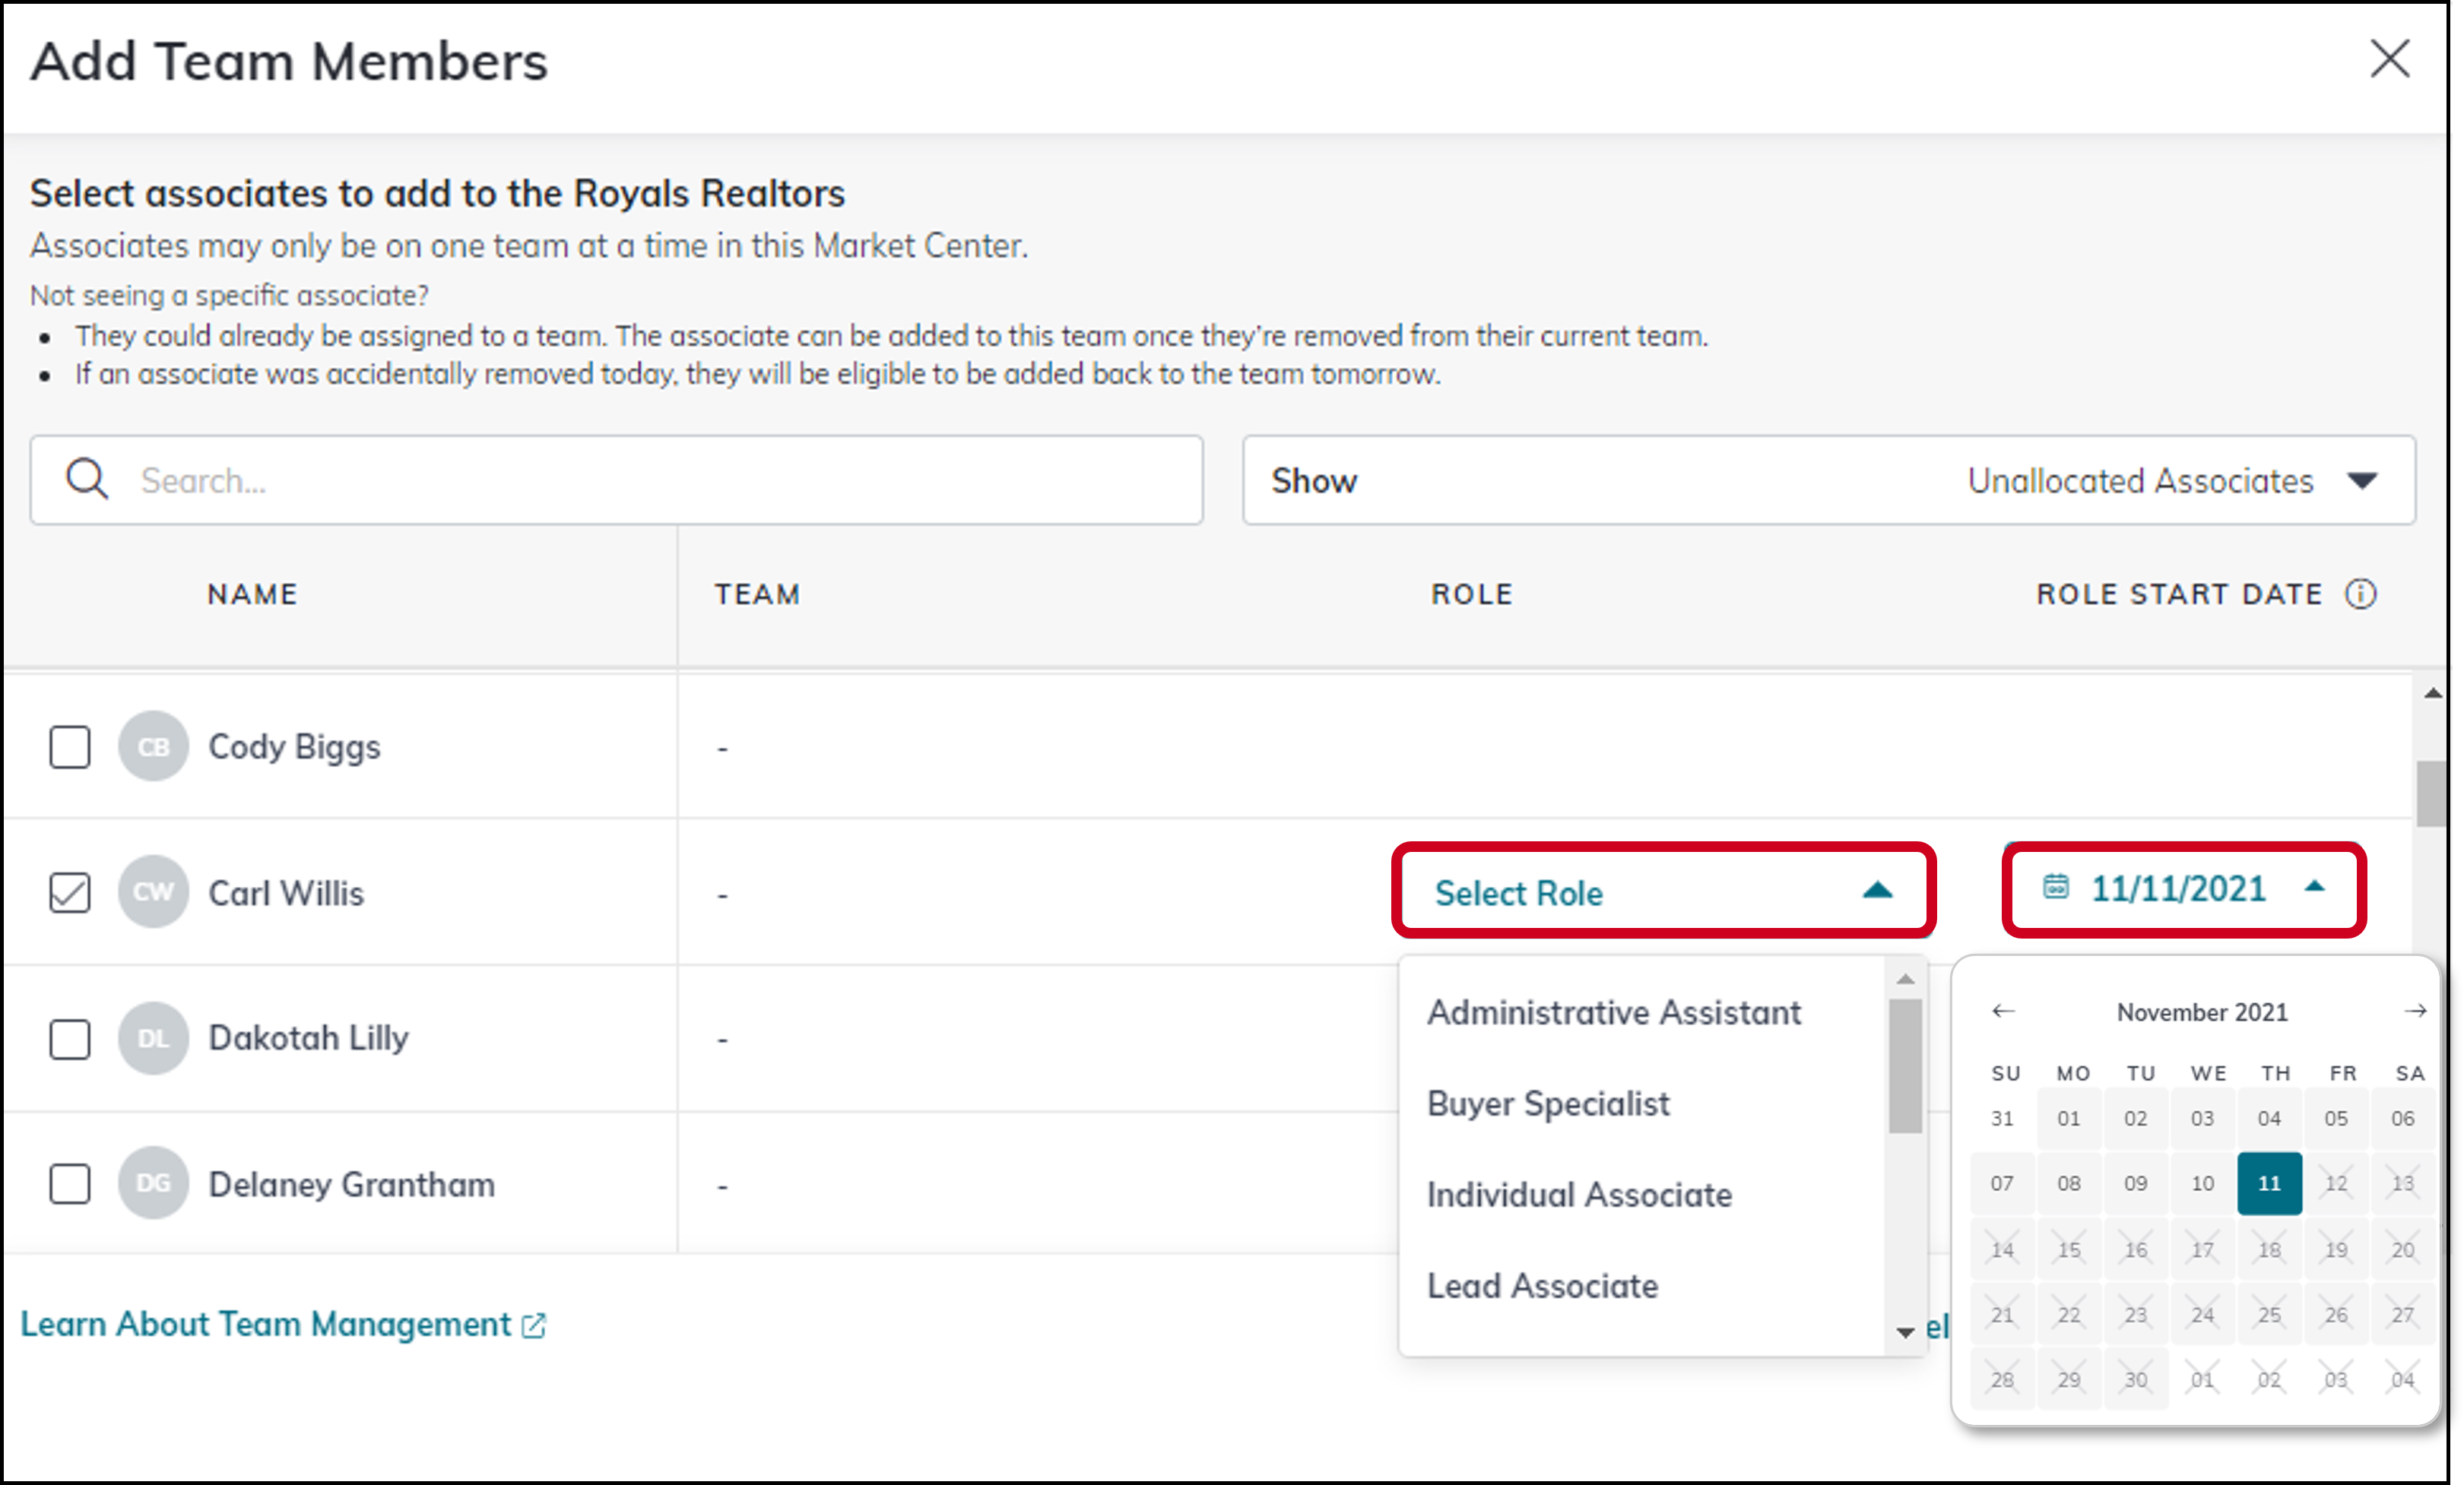
Task: Click the Role Start Date info icon
Action: (x=2361, y=594)
